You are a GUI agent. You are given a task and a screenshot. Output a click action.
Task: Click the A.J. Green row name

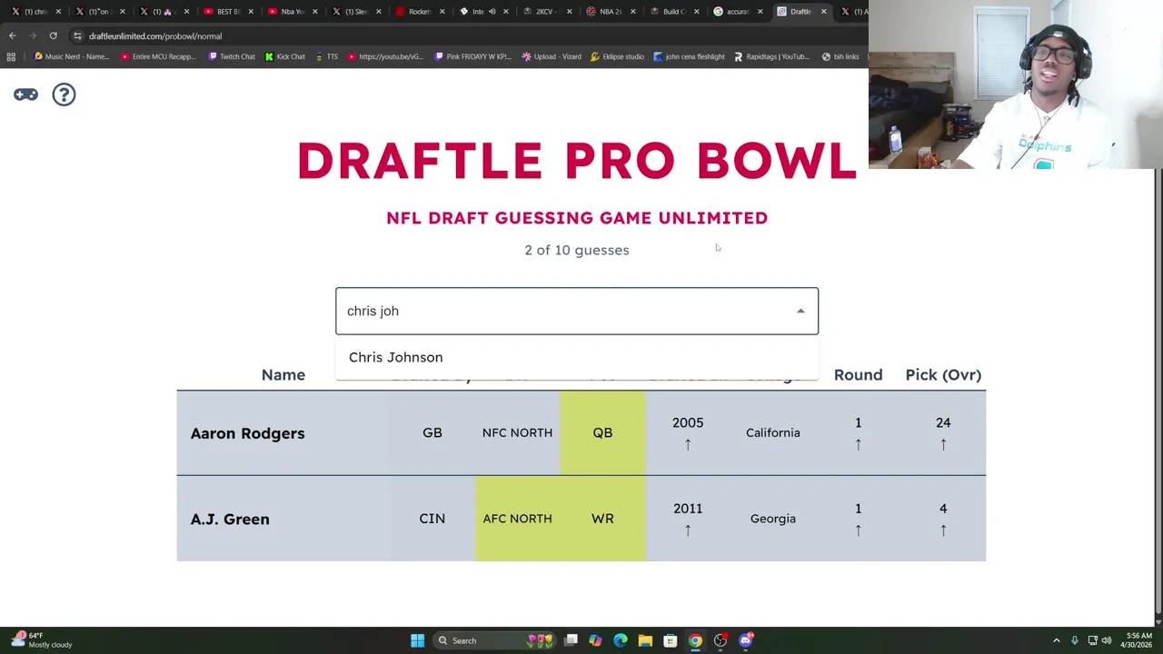pos(230,519)
